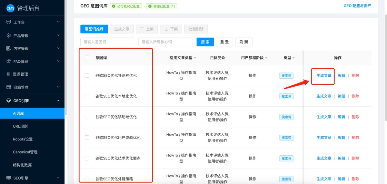Open the GEO 配置与资产 link
Screen dimensions: 387x184
357,6
